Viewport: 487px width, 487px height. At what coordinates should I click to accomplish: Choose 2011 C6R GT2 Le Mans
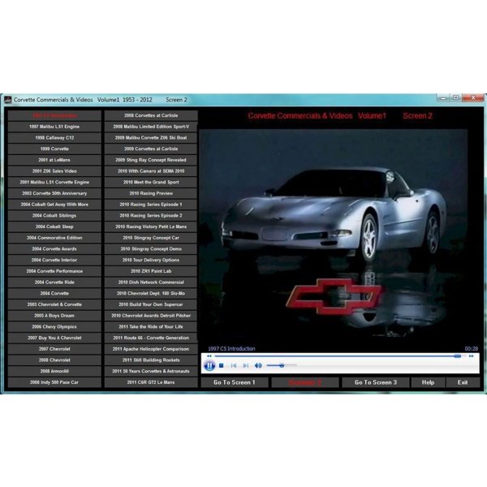(x=152, y=381)
